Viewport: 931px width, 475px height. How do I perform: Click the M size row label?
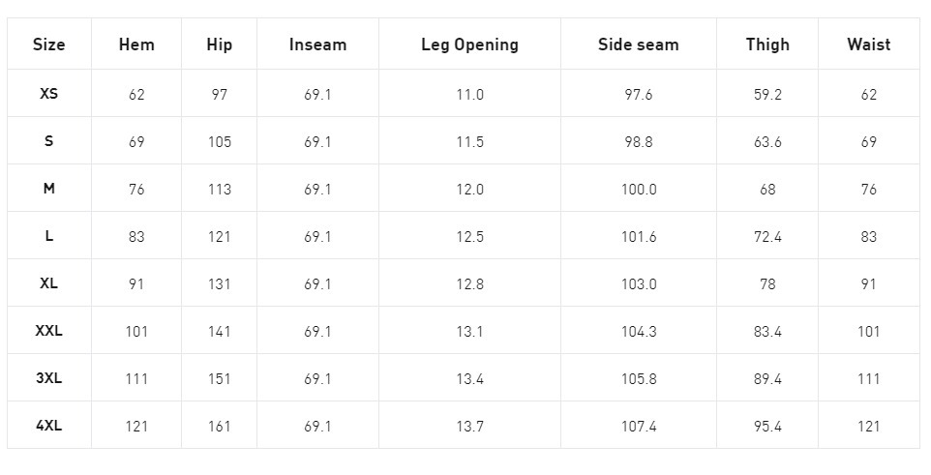48,189
